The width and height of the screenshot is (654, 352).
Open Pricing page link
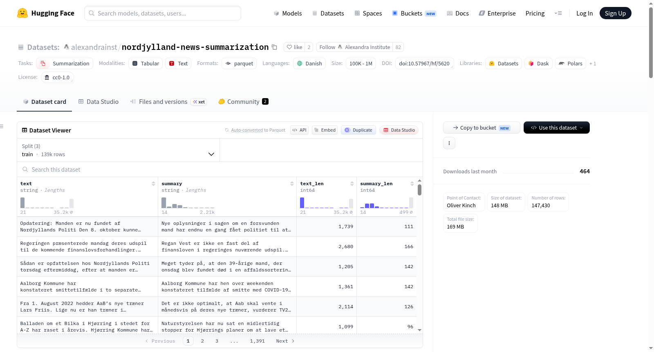[x=535, y=13]
